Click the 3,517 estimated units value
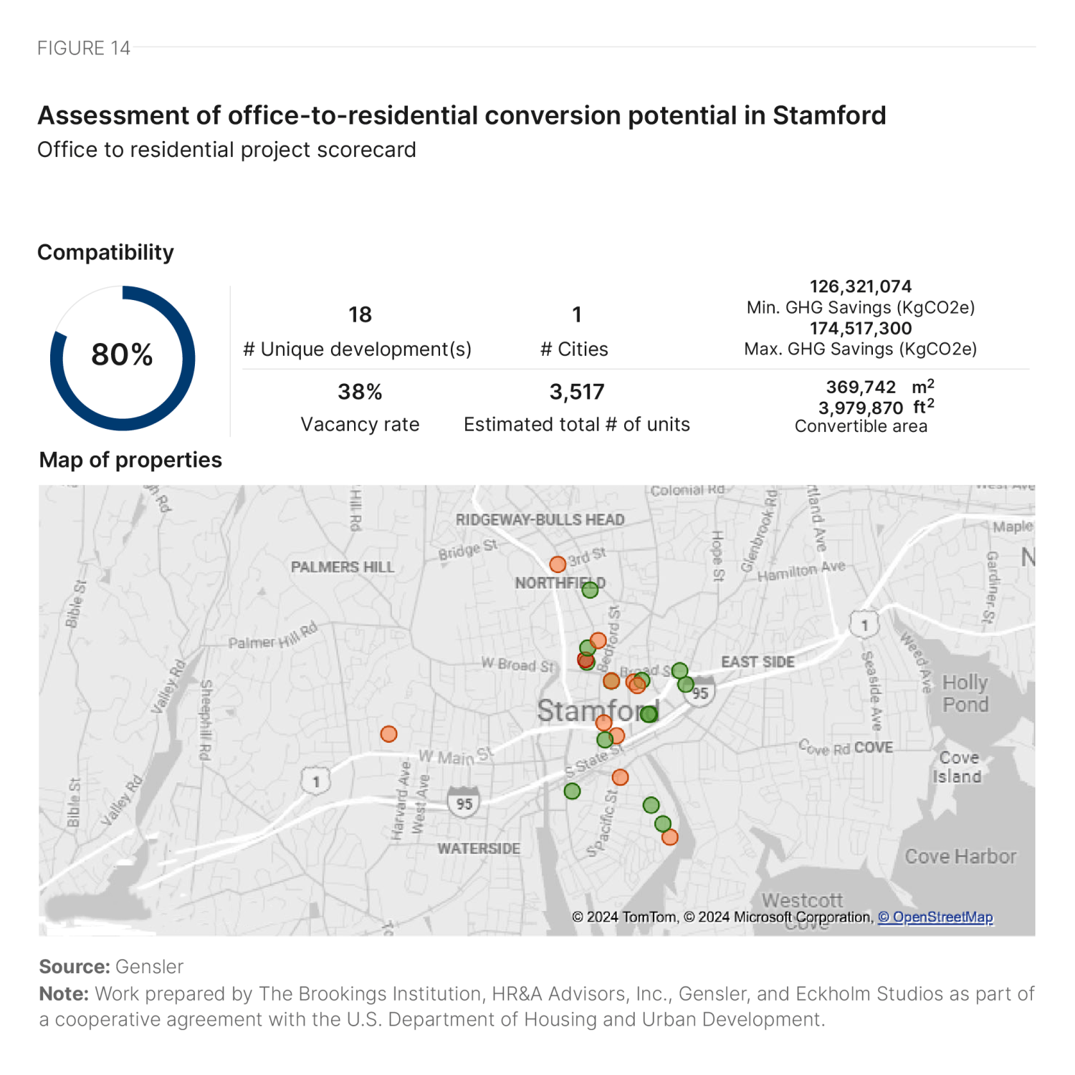This screenshot has width=1075, height=1075. [x=577, y=392]
